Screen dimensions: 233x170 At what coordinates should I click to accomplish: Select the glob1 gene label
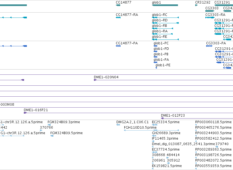[x=156, y=2]
